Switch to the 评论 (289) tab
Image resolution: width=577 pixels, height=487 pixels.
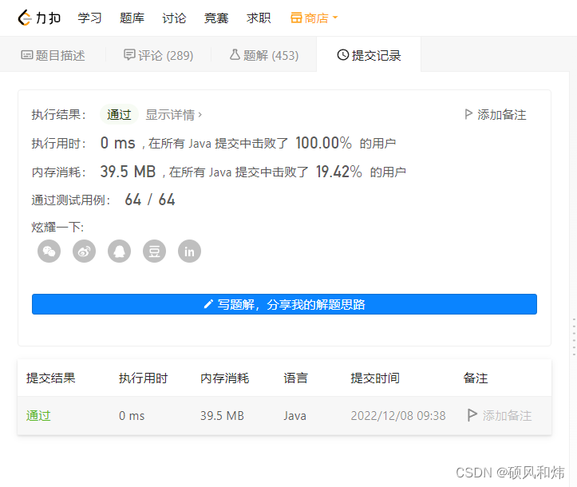[x=158, y=55]
